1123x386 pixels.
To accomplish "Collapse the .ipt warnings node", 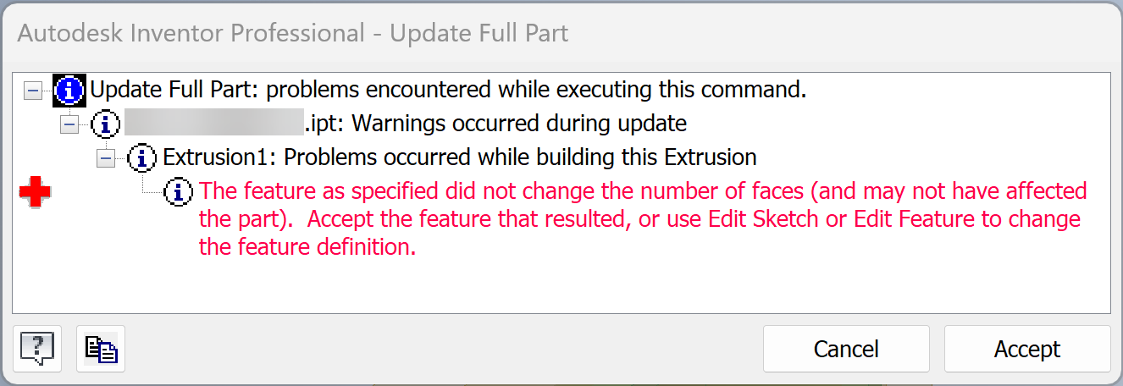I will click(x=69, y=124).
